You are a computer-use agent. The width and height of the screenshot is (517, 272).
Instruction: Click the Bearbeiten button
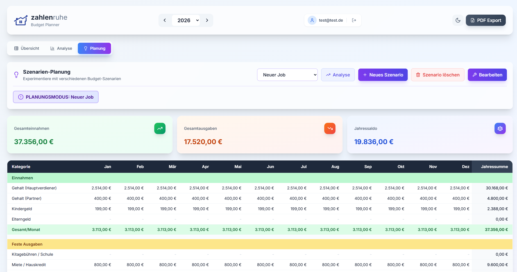point(487,75)
